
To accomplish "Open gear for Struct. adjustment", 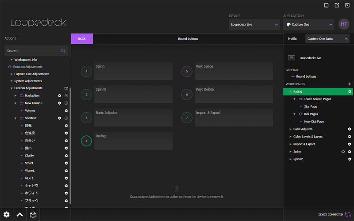I will point(66,163).
